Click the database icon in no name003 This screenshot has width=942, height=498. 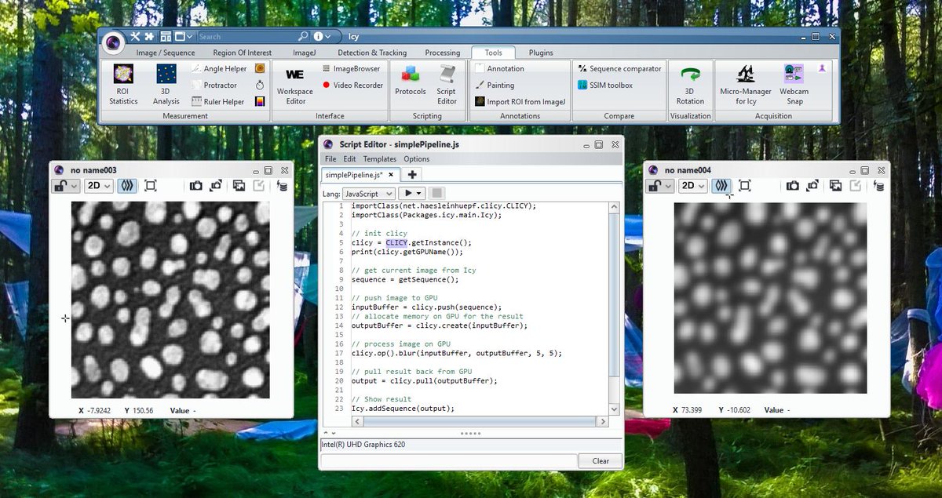point(283,186)
